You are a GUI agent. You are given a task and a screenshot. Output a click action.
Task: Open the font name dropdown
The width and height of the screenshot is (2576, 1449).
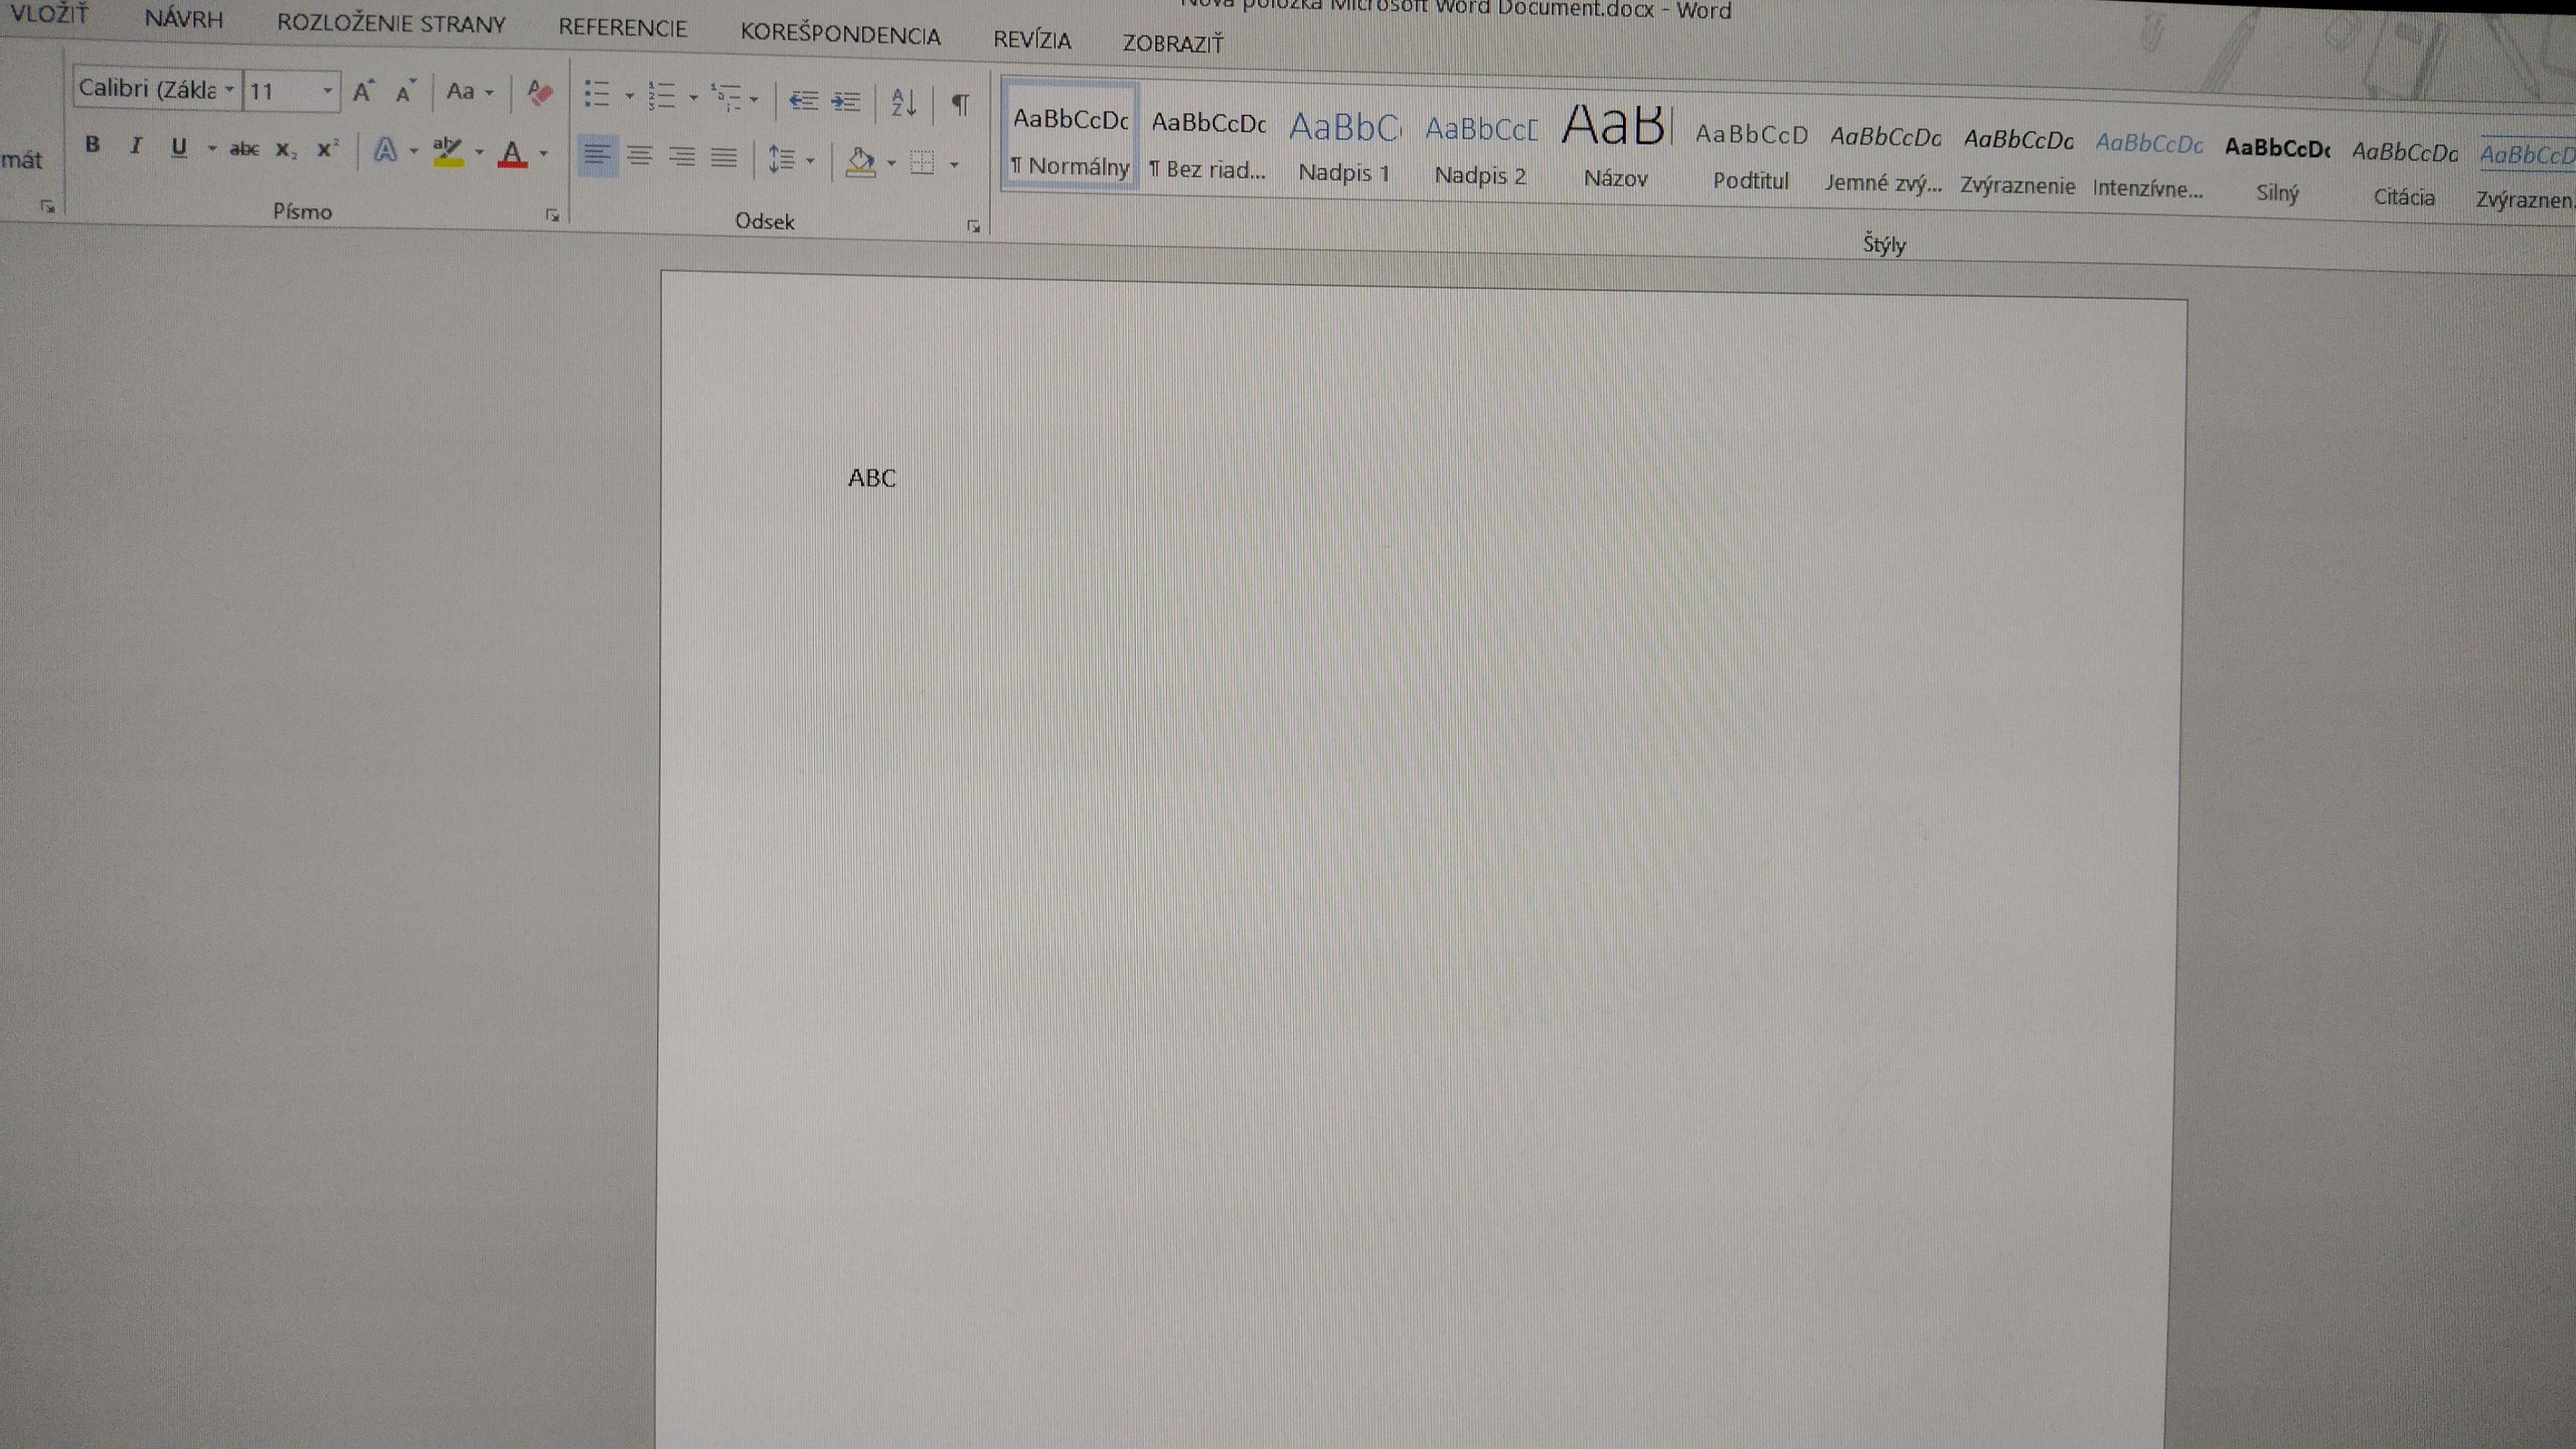(x=229, y=89)
